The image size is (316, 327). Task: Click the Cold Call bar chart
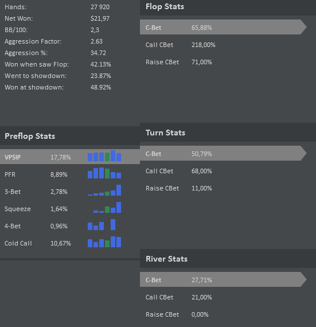[x=104, y=242]
